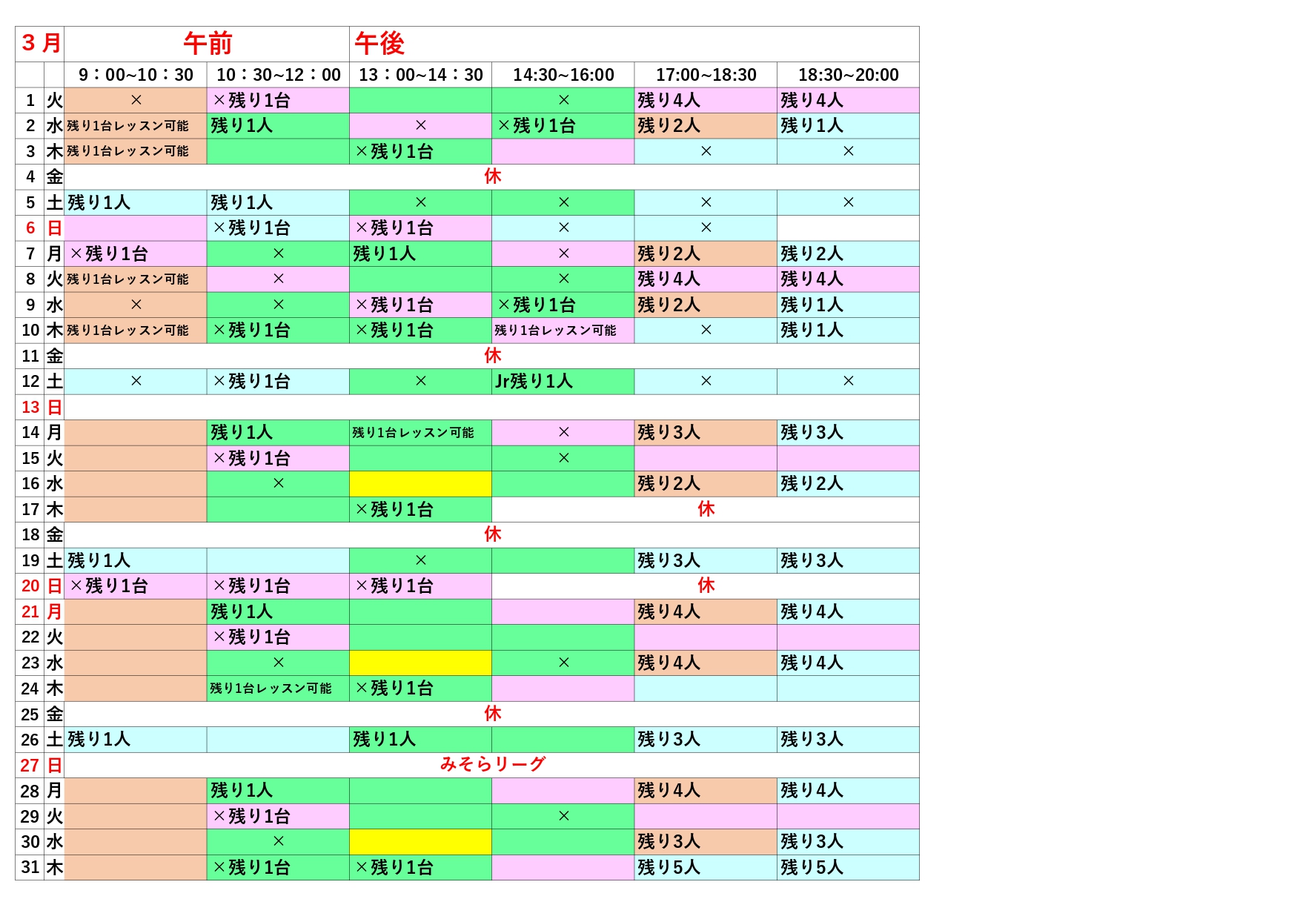Select the red '午後' afternoon header
The width and height of the screenshot is (1300, 919).
379,44
